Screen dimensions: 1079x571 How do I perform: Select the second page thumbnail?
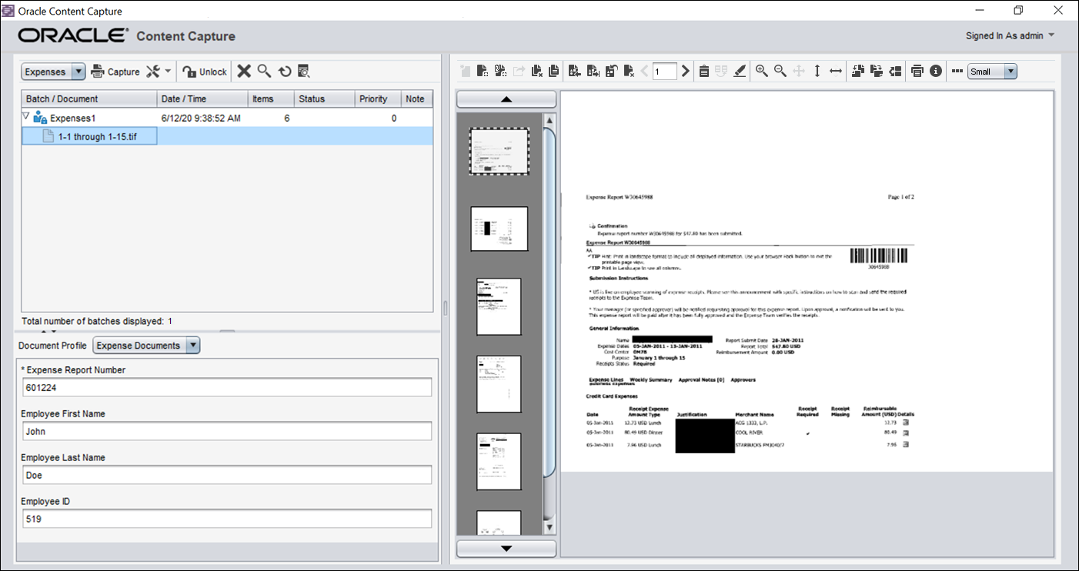click(498, 229)
